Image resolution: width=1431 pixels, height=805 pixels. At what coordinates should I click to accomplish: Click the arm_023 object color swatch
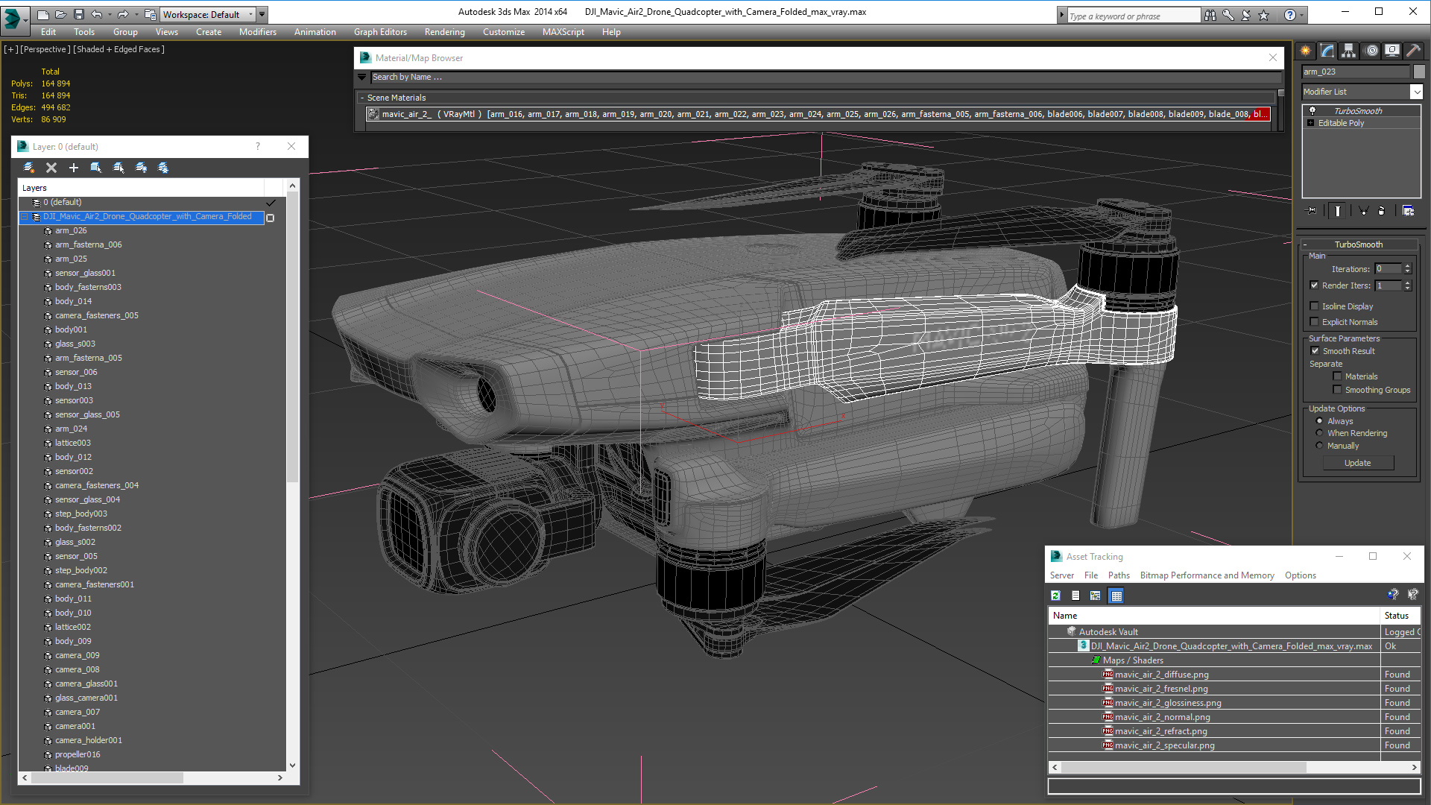click(x=1419, y=72)
